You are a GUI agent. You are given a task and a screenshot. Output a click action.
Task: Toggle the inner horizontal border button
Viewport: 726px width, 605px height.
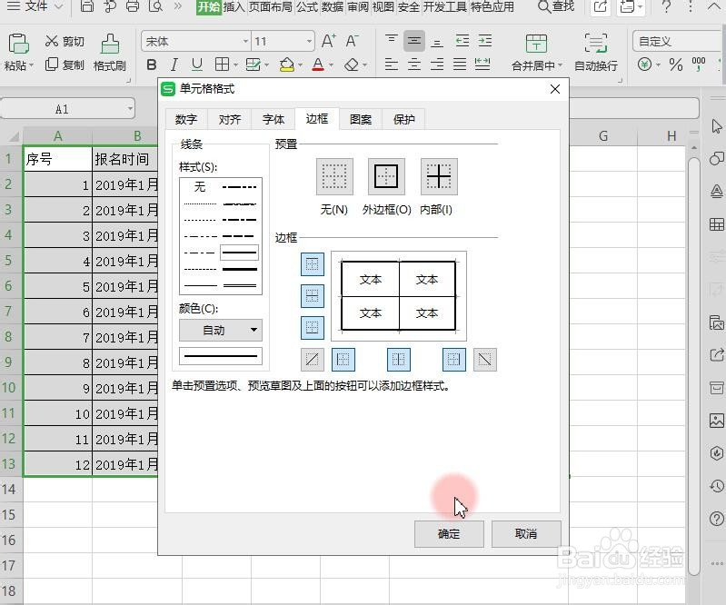point(312,296)
